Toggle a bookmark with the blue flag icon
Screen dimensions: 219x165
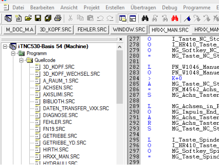click(187, 18)
